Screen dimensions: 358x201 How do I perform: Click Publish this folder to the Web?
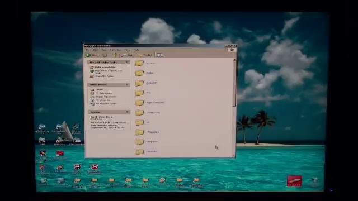[109, 72]
